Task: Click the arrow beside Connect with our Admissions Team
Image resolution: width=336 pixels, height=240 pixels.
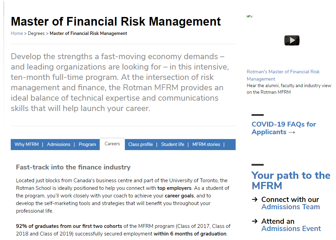Action: click(255, 199)
